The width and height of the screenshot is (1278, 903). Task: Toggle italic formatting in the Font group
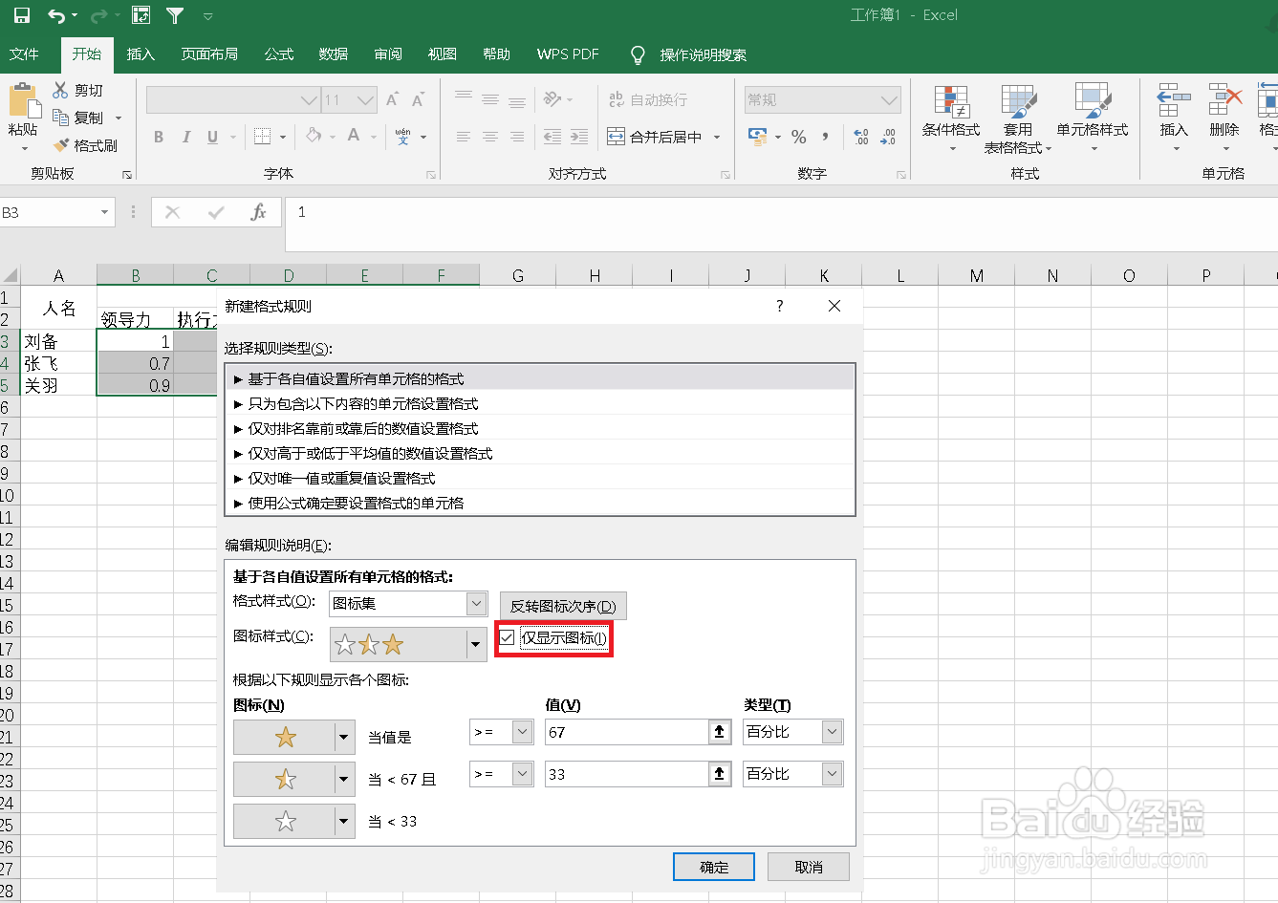tap(185, 136)
